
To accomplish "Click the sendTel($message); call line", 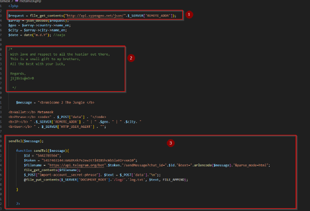I will coord(26,141).
